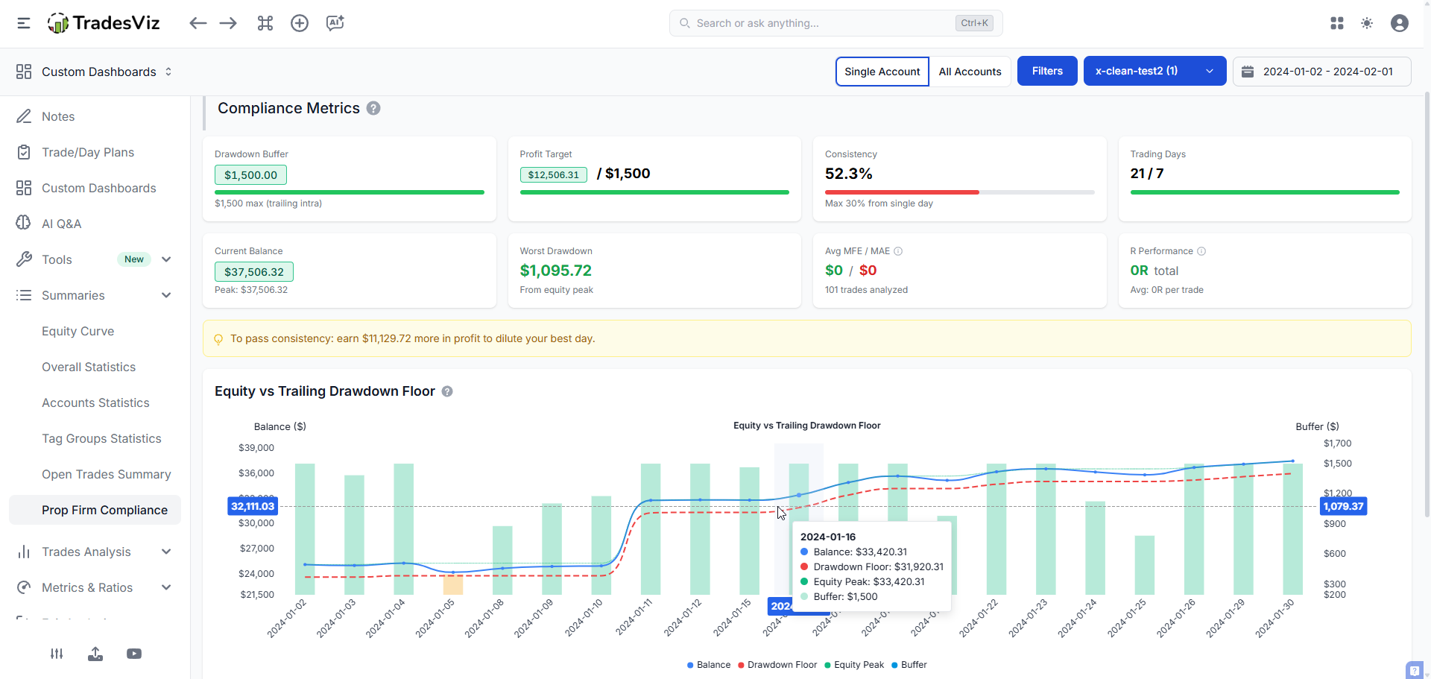
Task: Expand the Tools section in the sidebar
Action: pyautogui.click(x=167, y=259)
